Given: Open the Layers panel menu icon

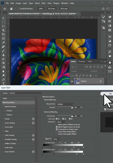Looking at the screenshot, I should 105,61.
